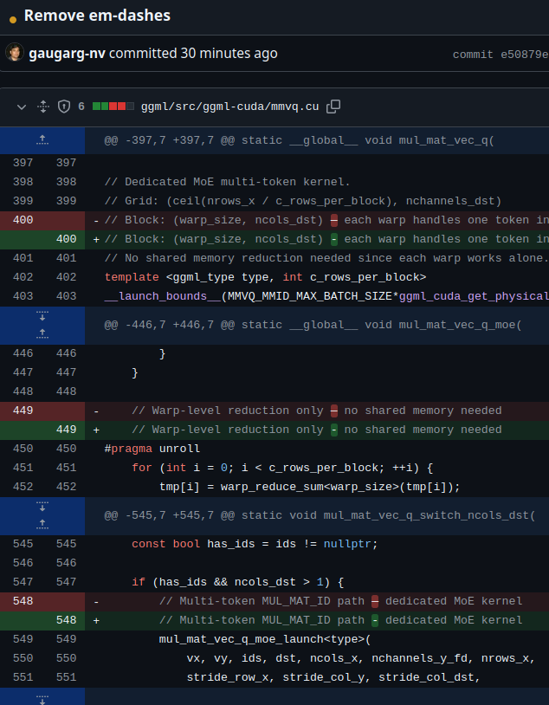Open the shield code owners icon
Image resolution: width=549 pixels, height=705 pixels.
pos(64,107)
